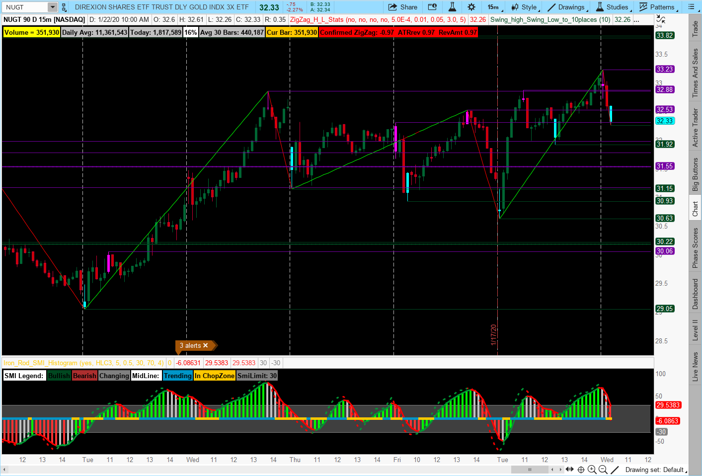Click the quote details icon next to Share
702x476 pixels.
tap(432, 7)
